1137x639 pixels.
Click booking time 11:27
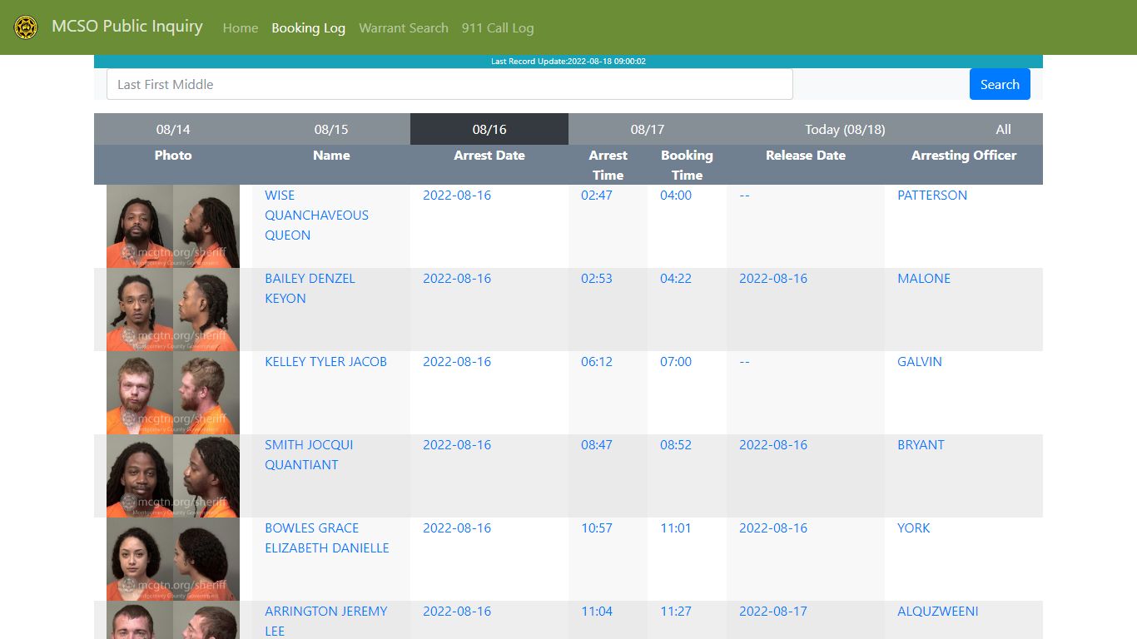point(676,611)
